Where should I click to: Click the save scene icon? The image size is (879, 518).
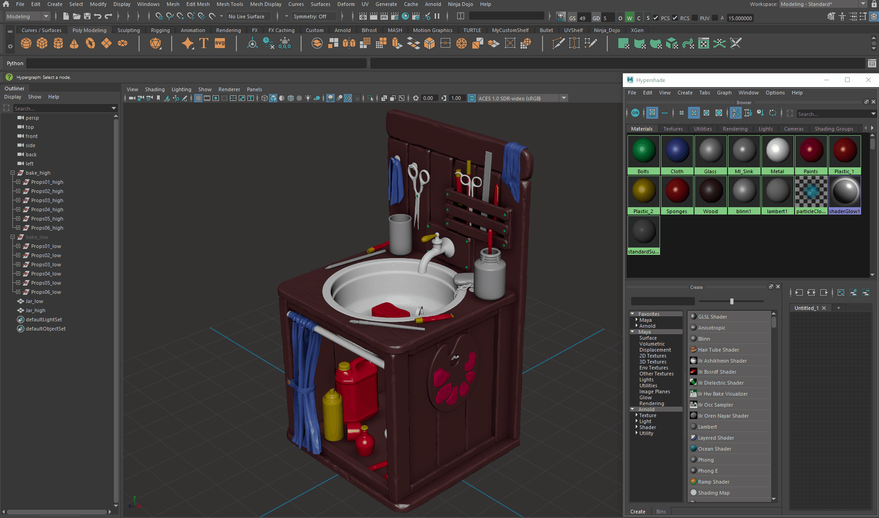click(x=87, y=17)
